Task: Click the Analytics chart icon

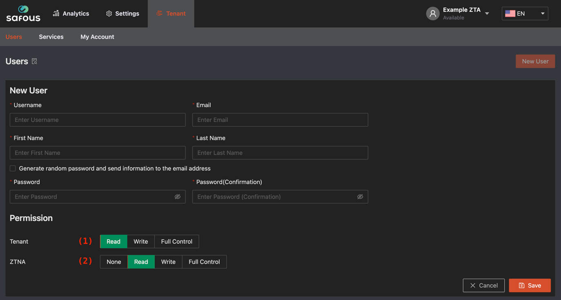Action: coord(56,13)
